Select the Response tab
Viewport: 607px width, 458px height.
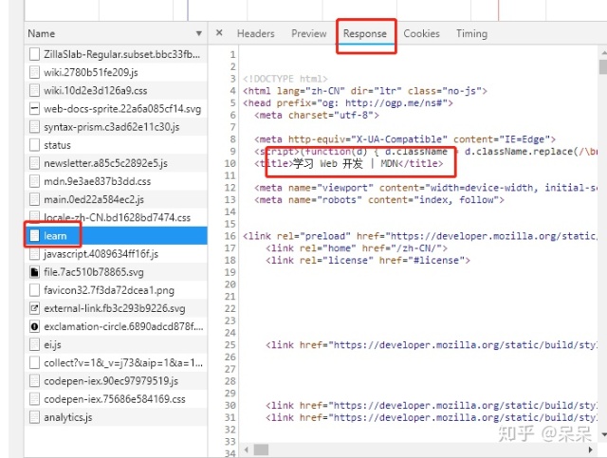click(x=364, y=34)
